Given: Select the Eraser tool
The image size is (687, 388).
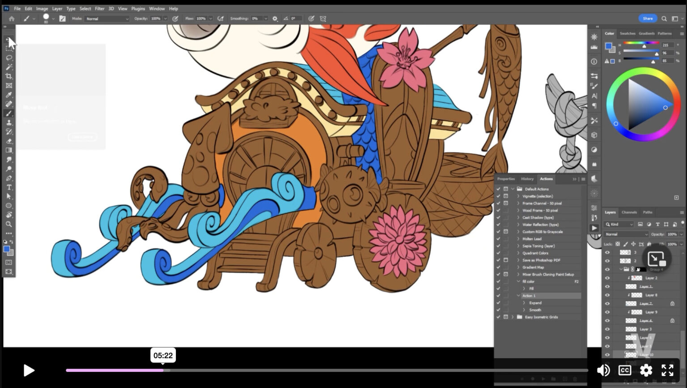Looking at the screenshot, I should [9, 141].
